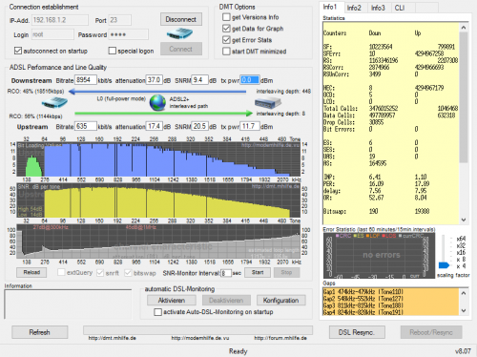This screenshot has width=477, height=357.
Task: Click the Reboot/Resync button
Action: (431, 332)
